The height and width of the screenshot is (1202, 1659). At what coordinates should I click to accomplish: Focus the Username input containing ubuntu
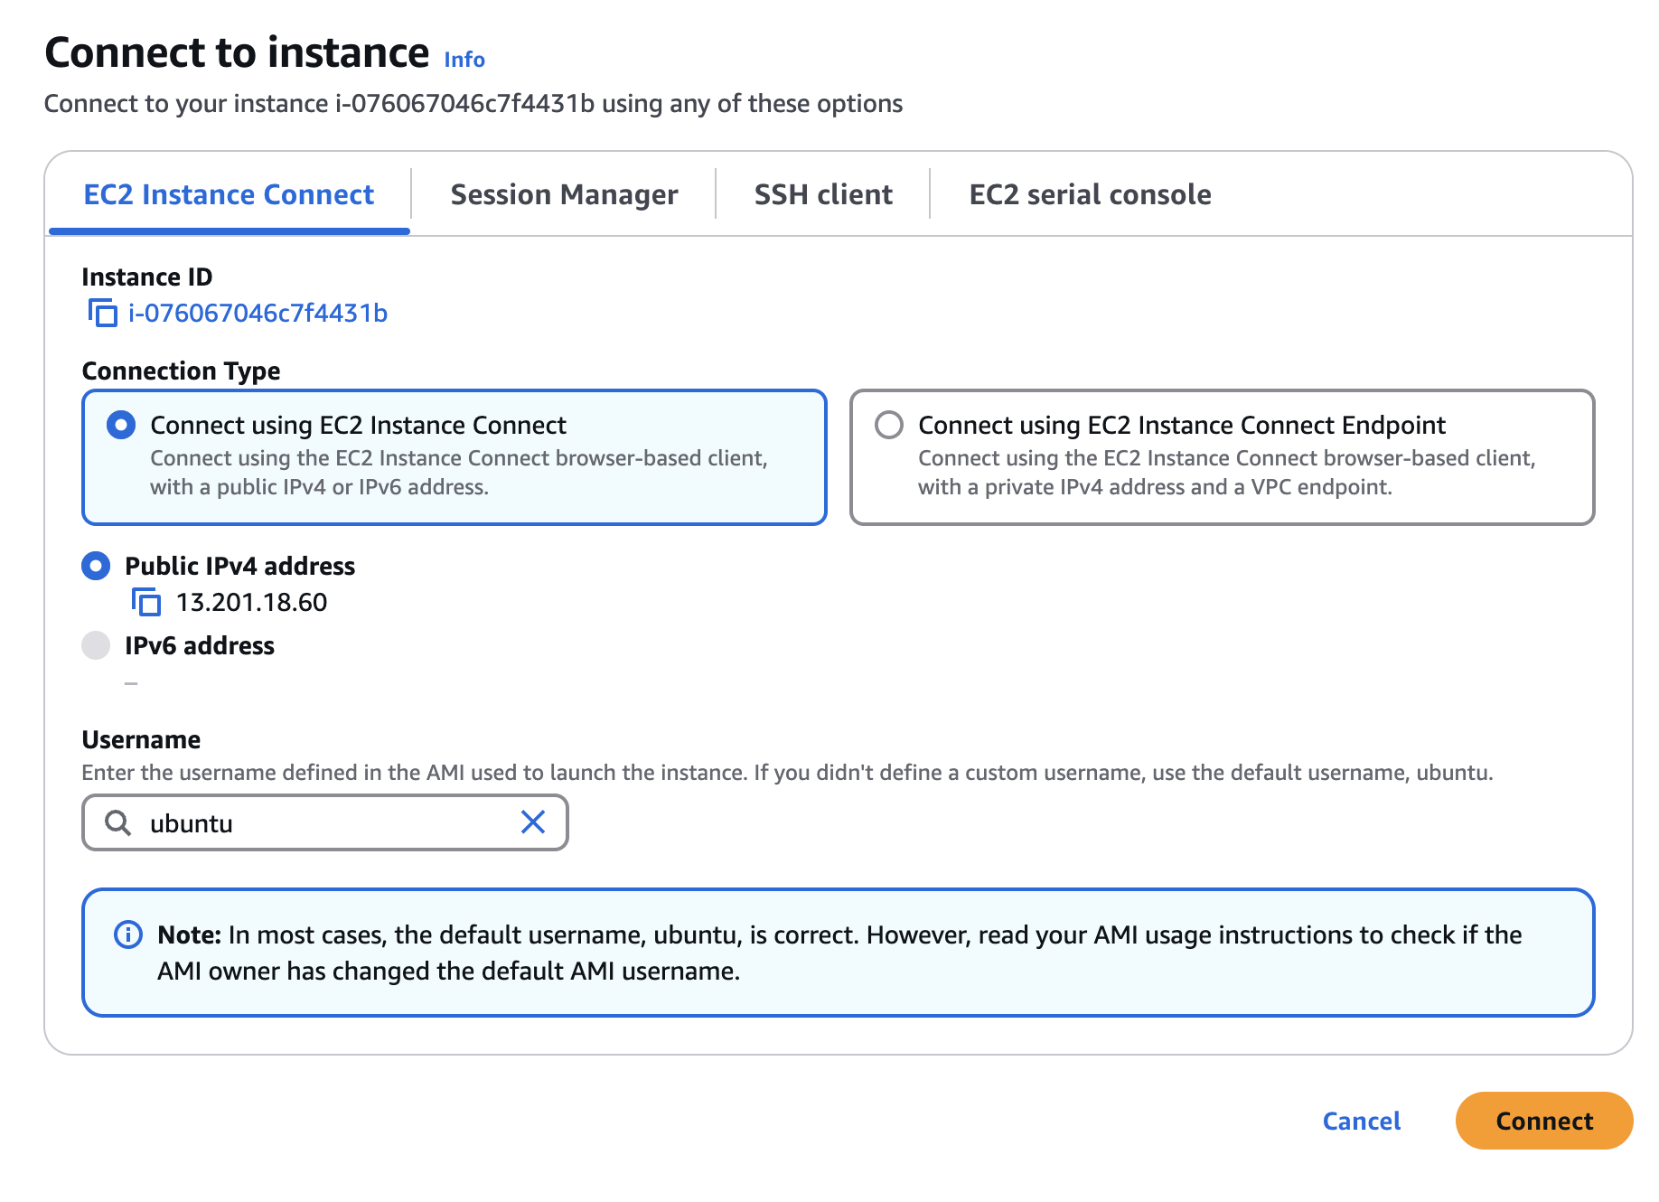325,822
